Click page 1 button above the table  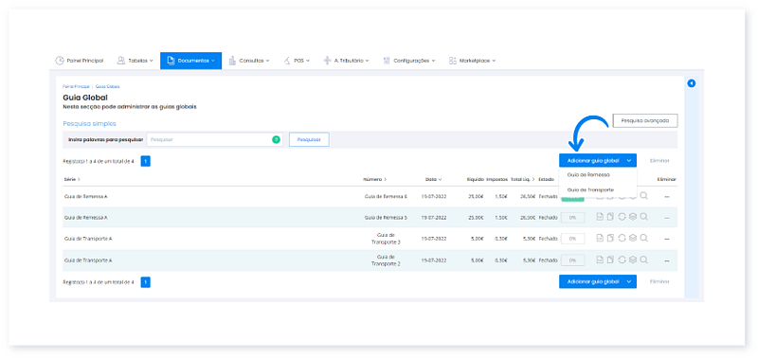(x=146, y=161)
